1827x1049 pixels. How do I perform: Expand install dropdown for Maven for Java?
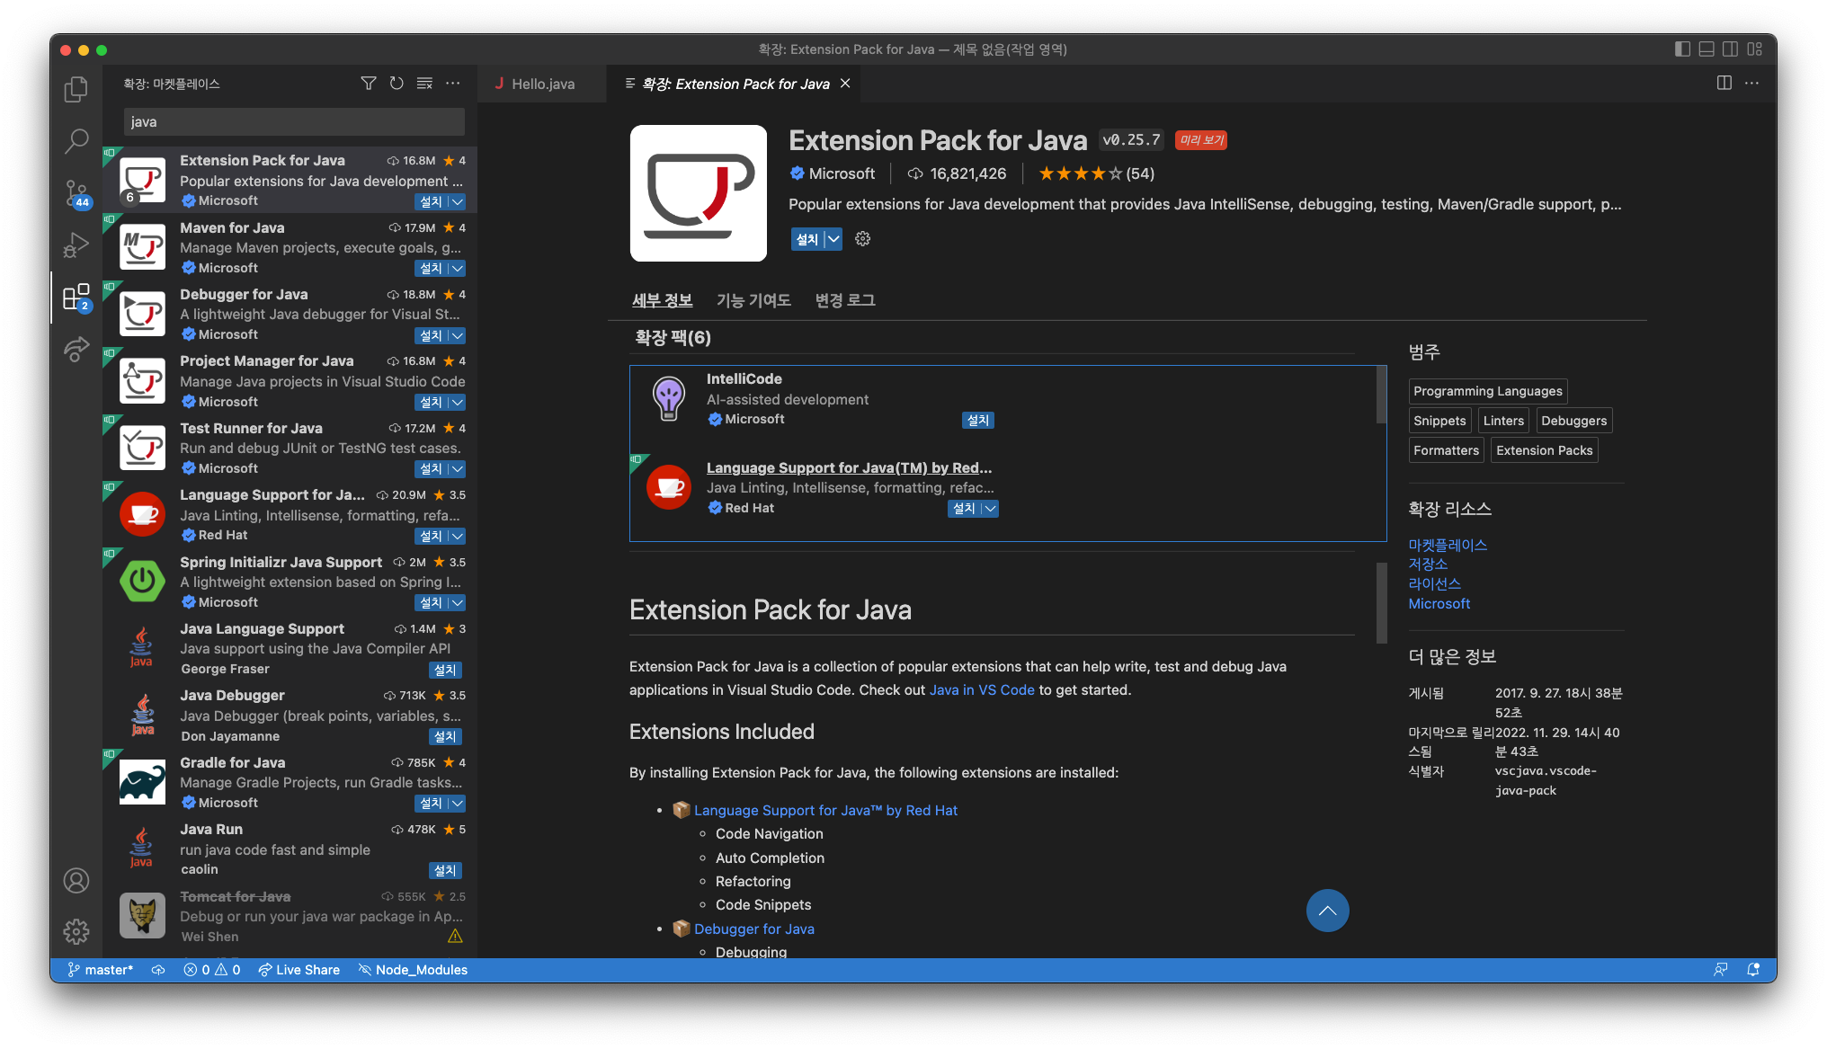tap(457, 269)
